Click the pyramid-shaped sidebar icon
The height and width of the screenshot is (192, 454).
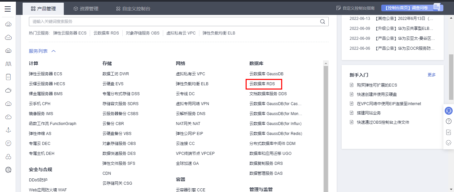[9, 130]
